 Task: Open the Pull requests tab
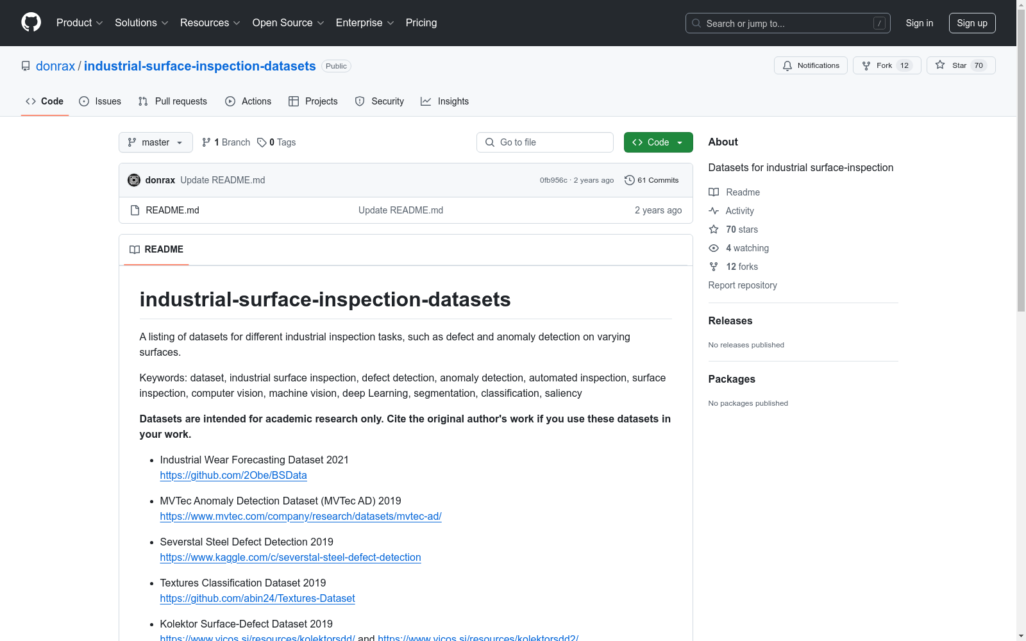pos(172,101)
